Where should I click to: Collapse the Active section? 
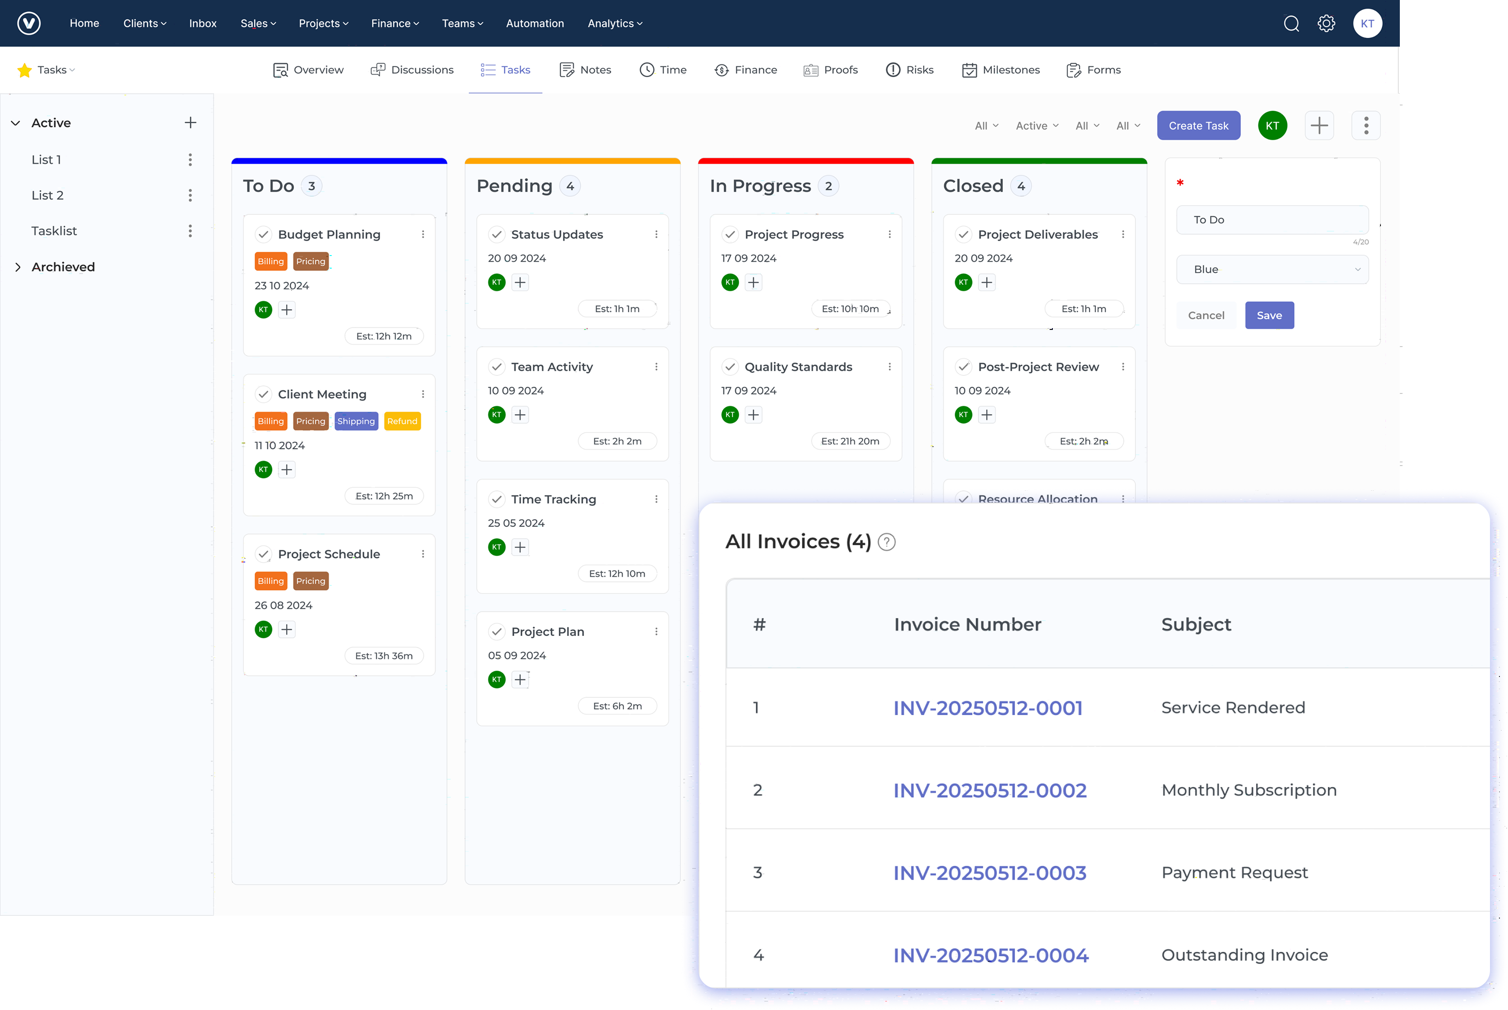click(15, 123)
